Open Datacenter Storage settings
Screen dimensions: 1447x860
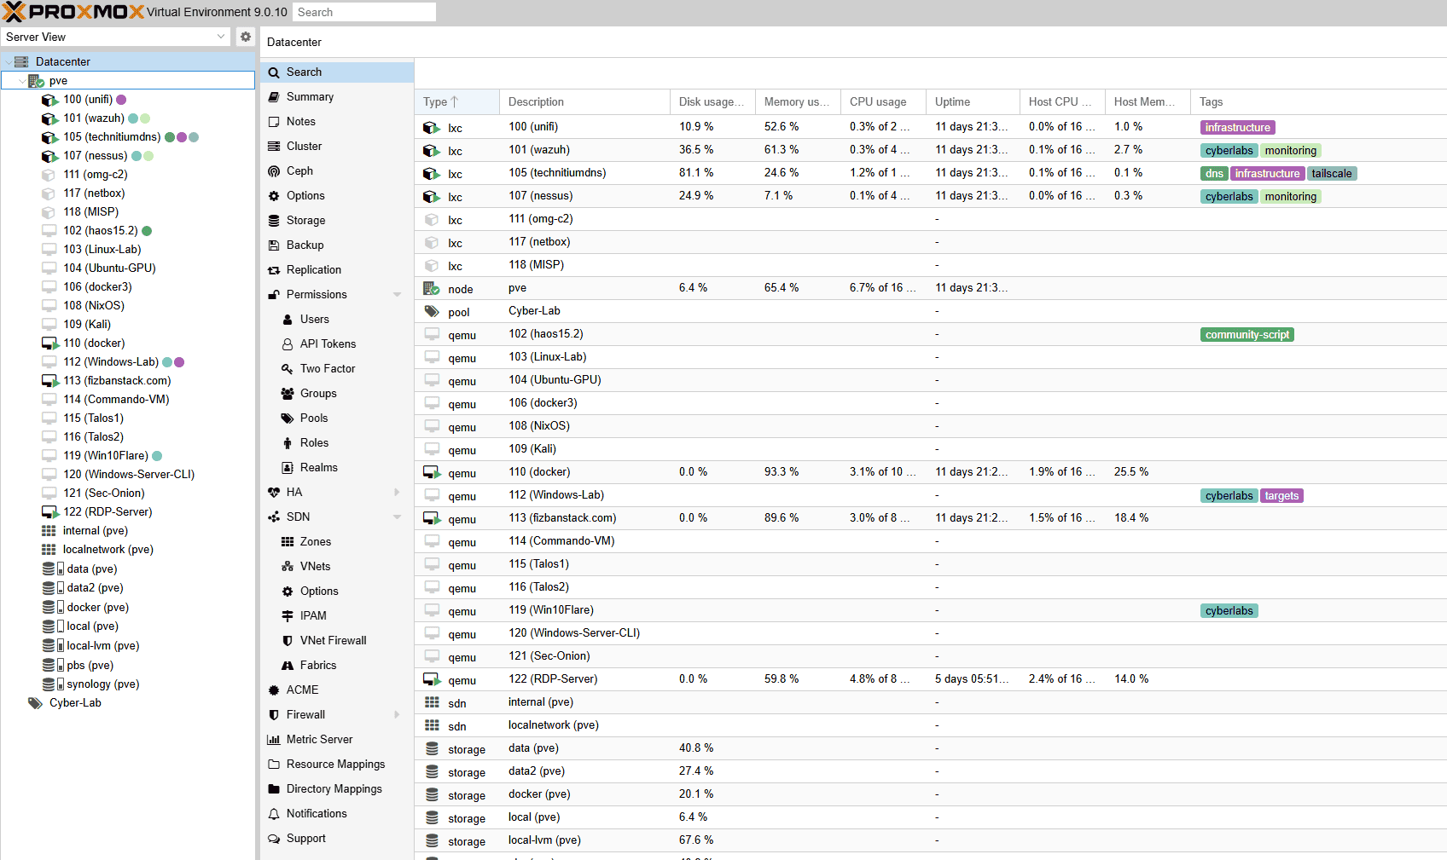click(337, 221)
